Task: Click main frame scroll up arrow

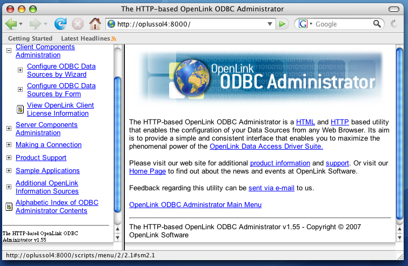Action: (x=400, y=229)
